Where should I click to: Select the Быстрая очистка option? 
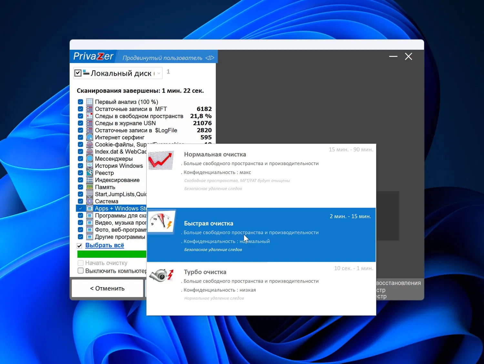tap(261, 235)
